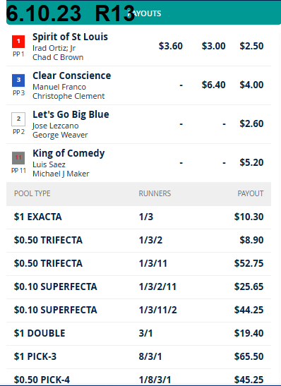Image resolution: width=281 pixels, height=386 pixels.
Task: Open the Spirit of St Louis horse name
Action: point(70,37)
